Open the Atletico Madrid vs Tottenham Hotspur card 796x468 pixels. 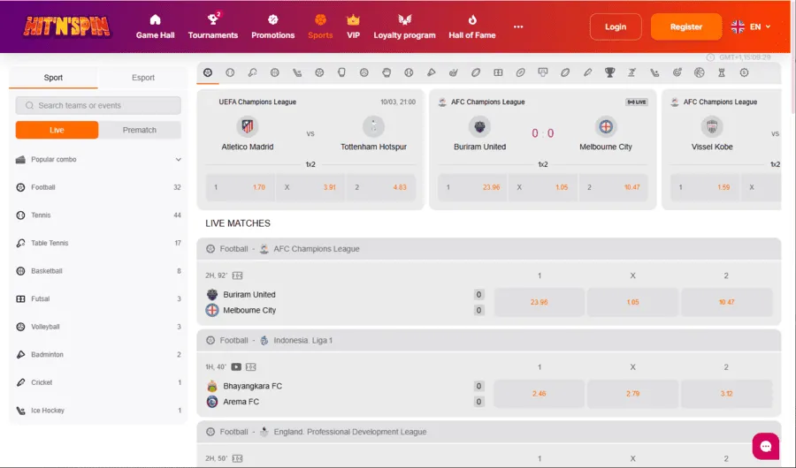tap(310, 149)
